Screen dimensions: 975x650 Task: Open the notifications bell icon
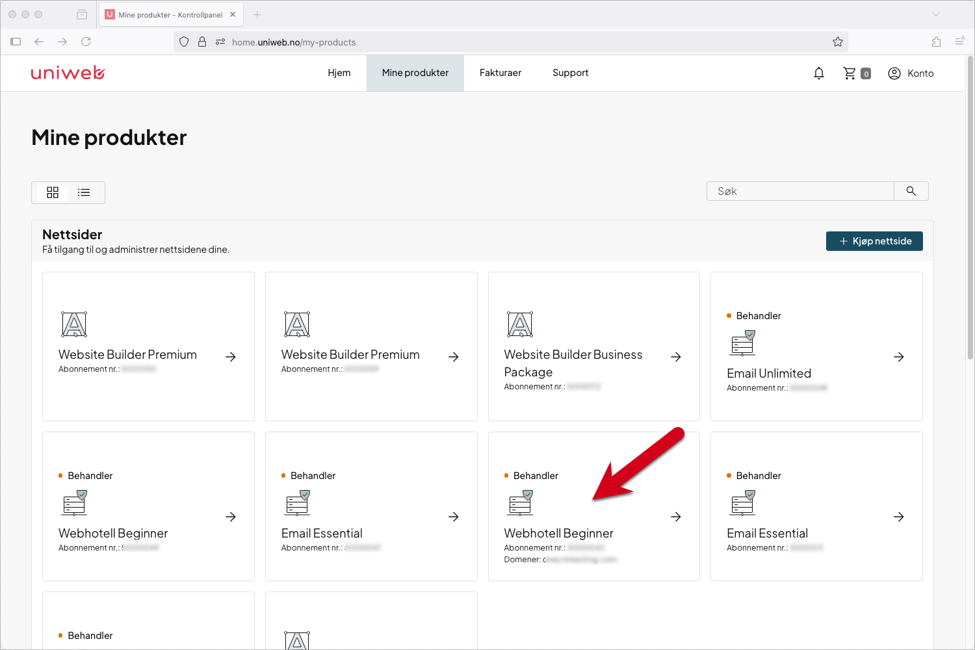[x=819, y=73]
